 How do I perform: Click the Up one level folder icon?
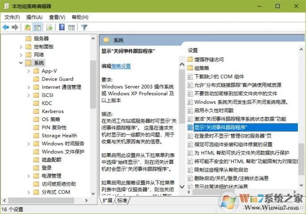(28, 28)
